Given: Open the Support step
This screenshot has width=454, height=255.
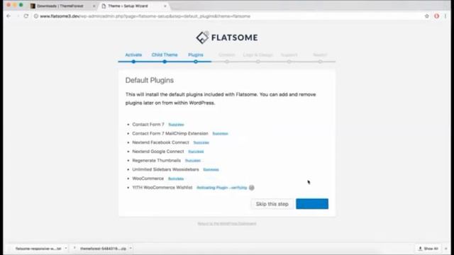Looking at the screenshot, I should pyautogui.click(x=289, y=55).
